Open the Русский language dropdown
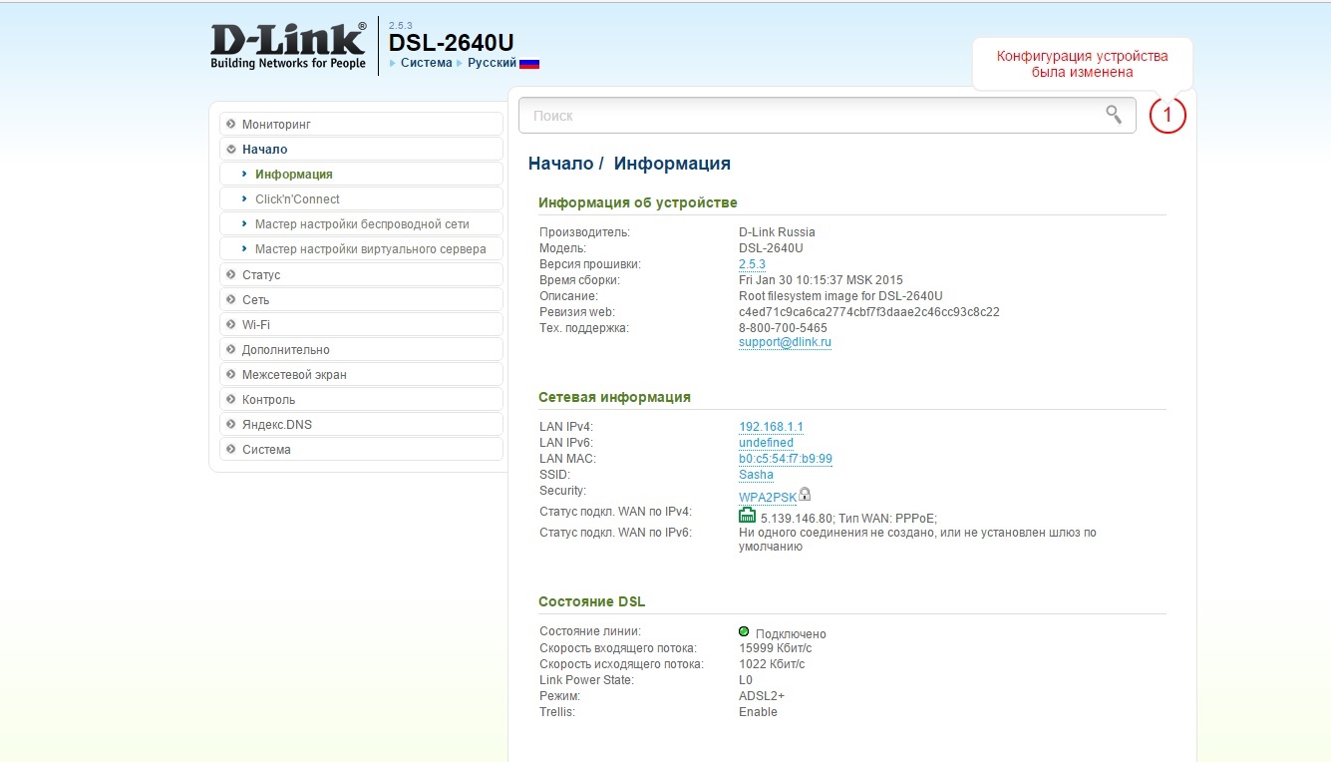Image resolution: width=1331 pixels, height=762 pixels. (492, 63)
